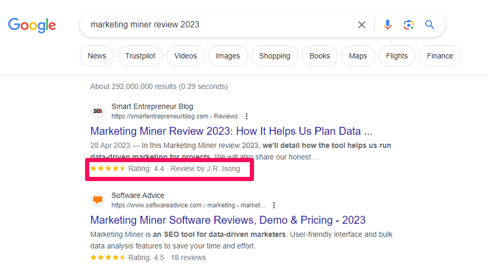Click the orange Software Advice favicon

(98, 200)
